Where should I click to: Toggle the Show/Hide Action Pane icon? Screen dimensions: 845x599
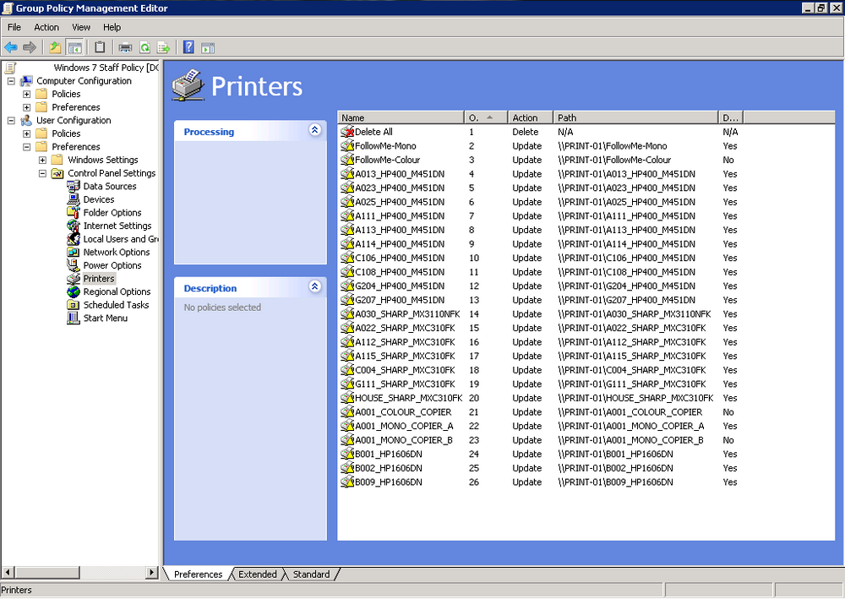pos(208,47)
